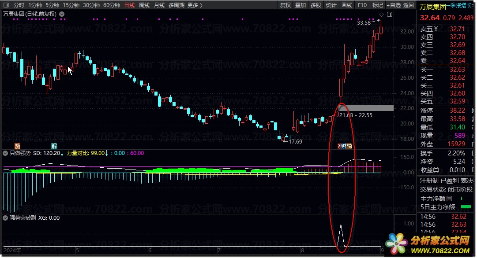The width and height of the screenshot is (477, 258).
Task: Click the 最低 31.40 row
Action: pyautogui.click(x=446, y=127)
